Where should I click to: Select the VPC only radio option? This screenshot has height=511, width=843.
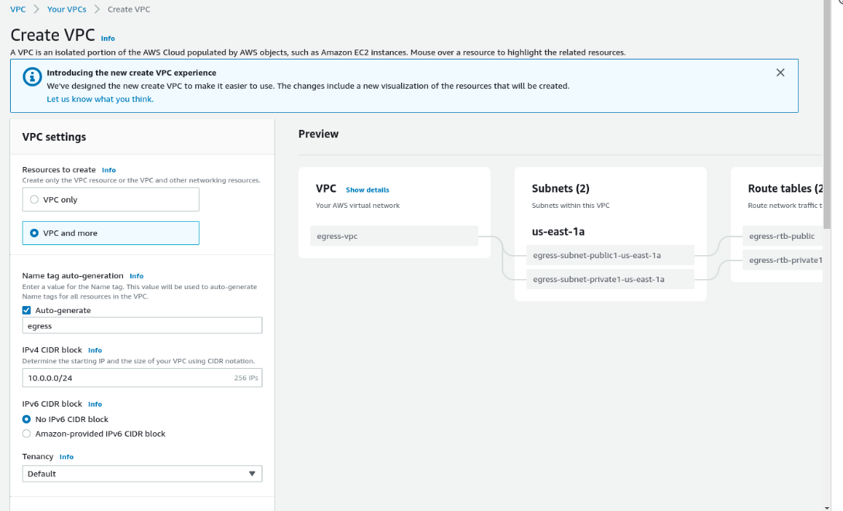[111, 199]
